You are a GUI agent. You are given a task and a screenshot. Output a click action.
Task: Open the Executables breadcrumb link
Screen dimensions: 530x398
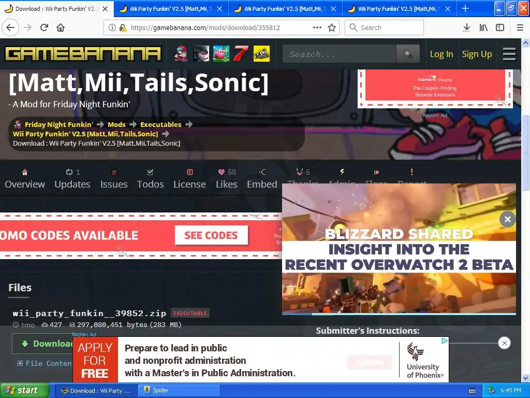pos(161,124)
